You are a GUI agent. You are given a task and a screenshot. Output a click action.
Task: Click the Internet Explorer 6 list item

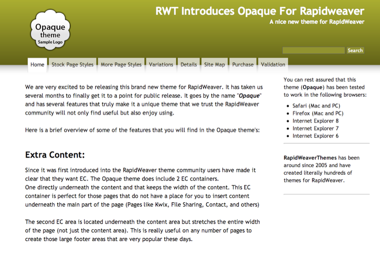(315, 136)
